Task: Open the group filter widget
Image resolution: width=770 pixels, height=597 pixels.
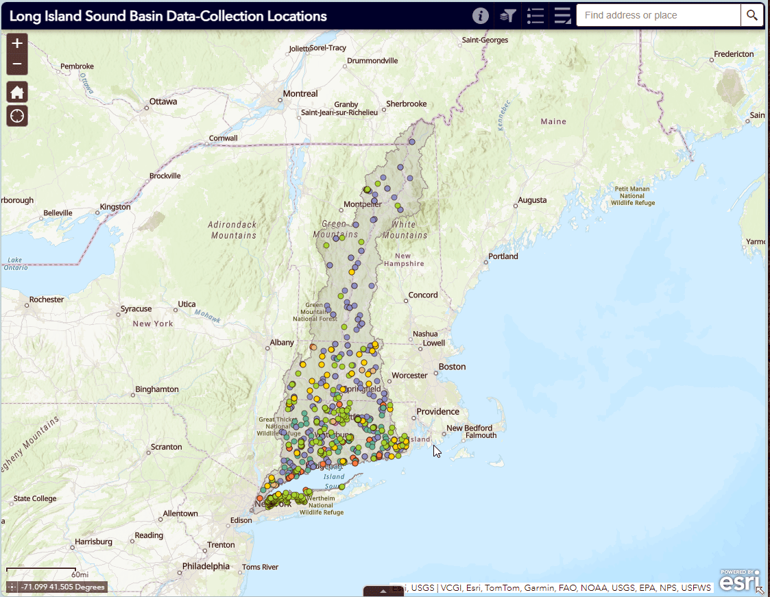Action: (507, 15)
